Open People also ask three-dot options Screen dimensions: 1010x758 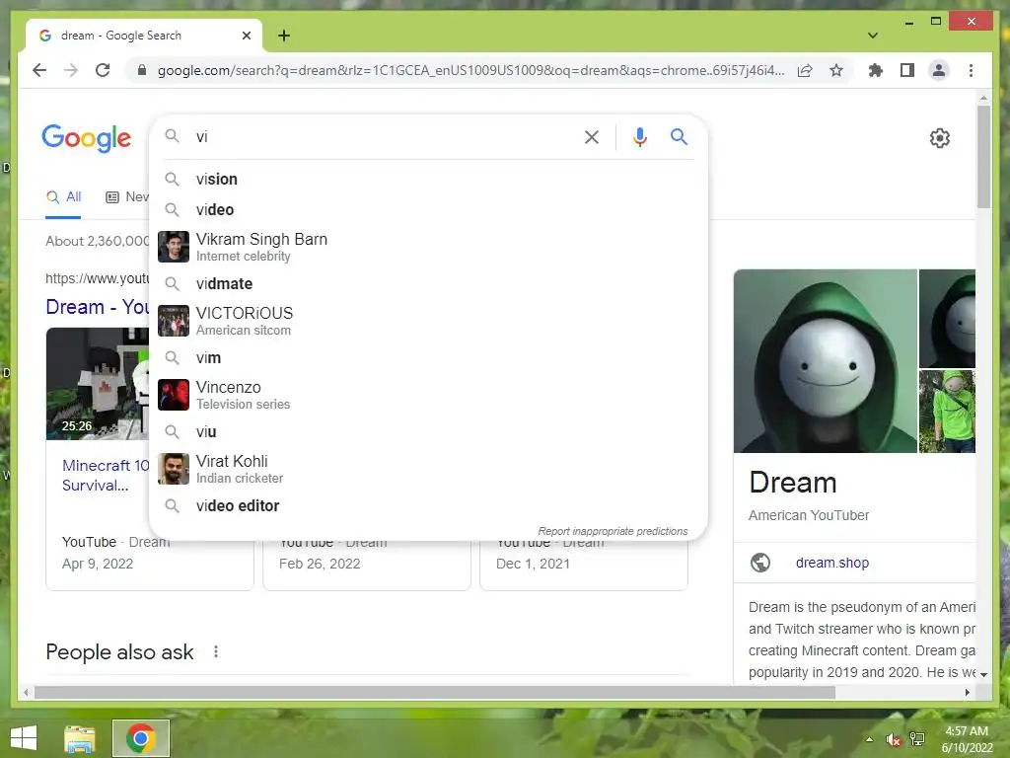tap(216, 651)
